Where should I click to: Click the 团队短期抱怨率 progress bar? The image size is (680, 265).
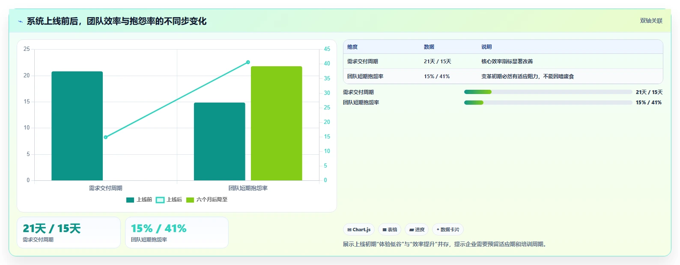(548, 103)
